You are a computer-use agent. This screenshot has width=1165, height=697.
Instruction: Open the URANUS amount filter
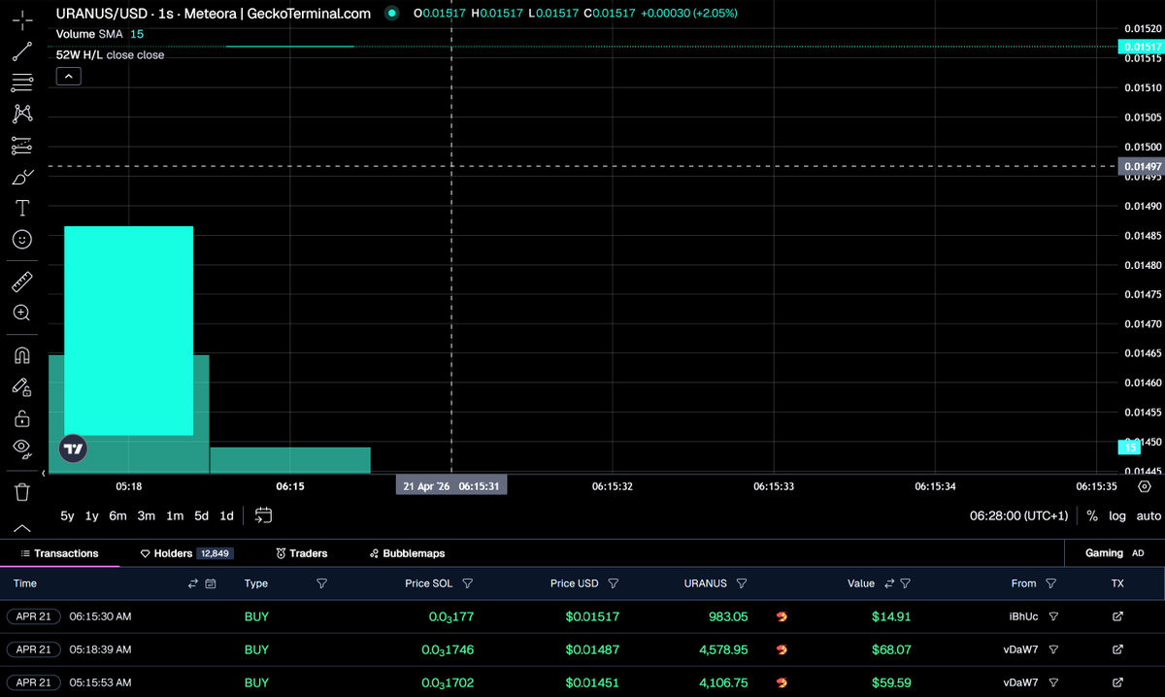coord(742,583)
